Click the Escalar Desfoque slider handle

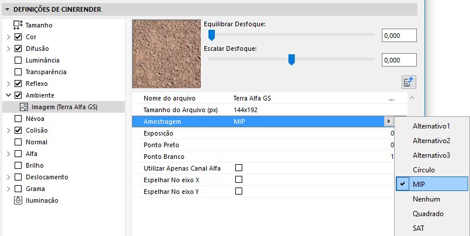click(x=291, y=60)
